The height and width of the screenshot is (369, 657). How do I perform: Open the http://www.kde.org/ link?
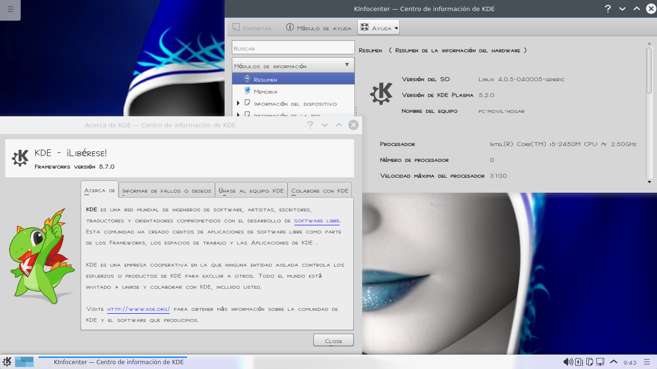pos(138,309)
